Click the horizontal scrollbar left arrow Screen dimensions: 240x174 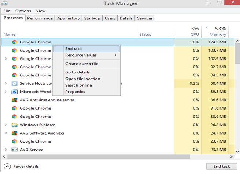(x=4, y=156)
